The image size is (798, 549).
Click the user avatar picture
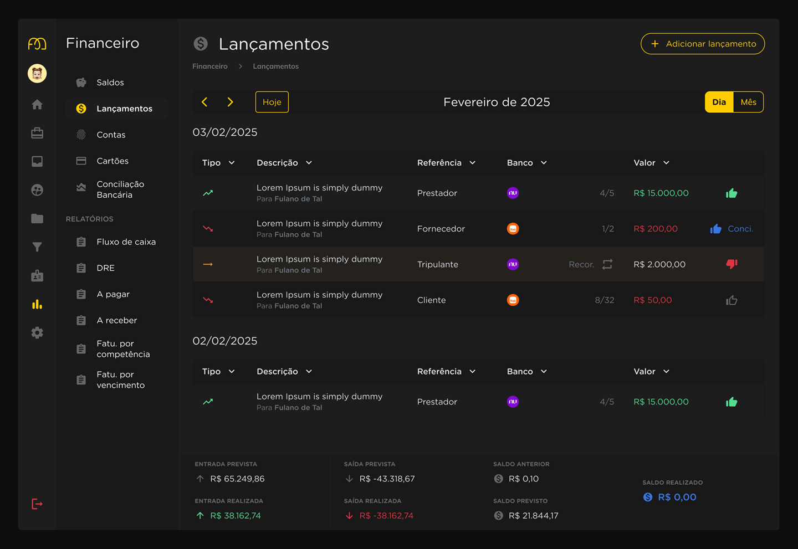click(x=37, y=73)
